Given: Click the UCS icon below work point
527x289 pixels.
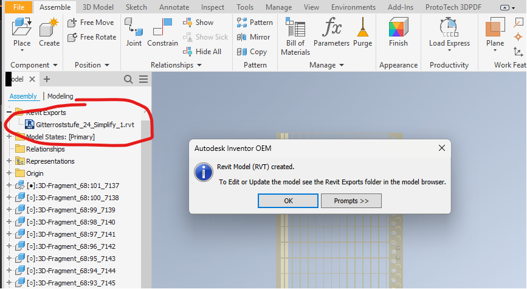Looking at the screenshot, I should click(518, 52).
